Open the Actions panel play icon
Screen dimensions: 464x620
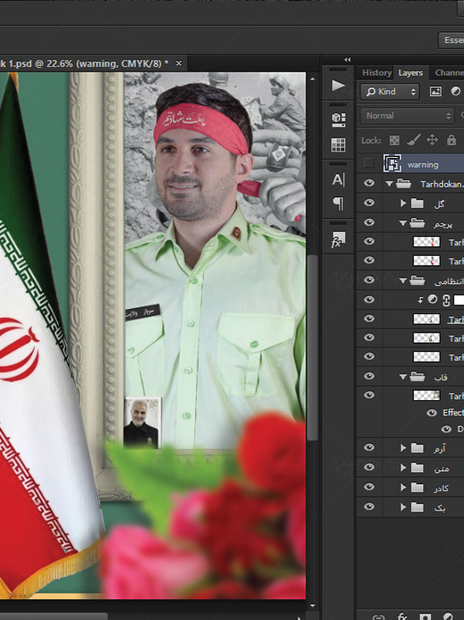click(338, 85)
